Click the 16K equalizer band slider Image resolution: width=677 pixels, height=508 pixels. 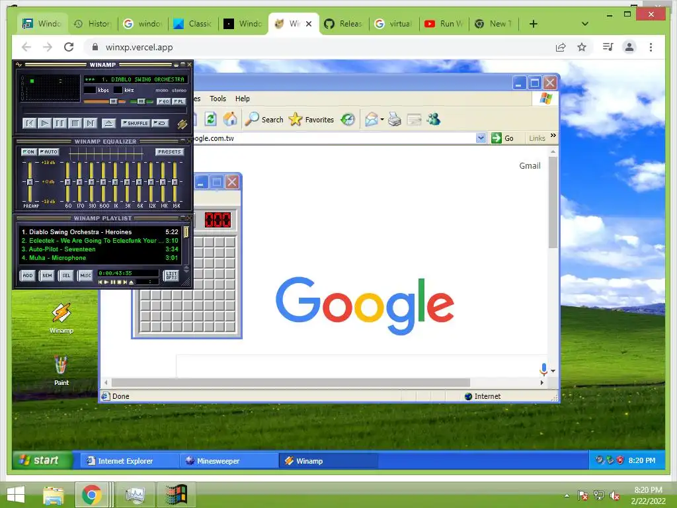[175, 182]
